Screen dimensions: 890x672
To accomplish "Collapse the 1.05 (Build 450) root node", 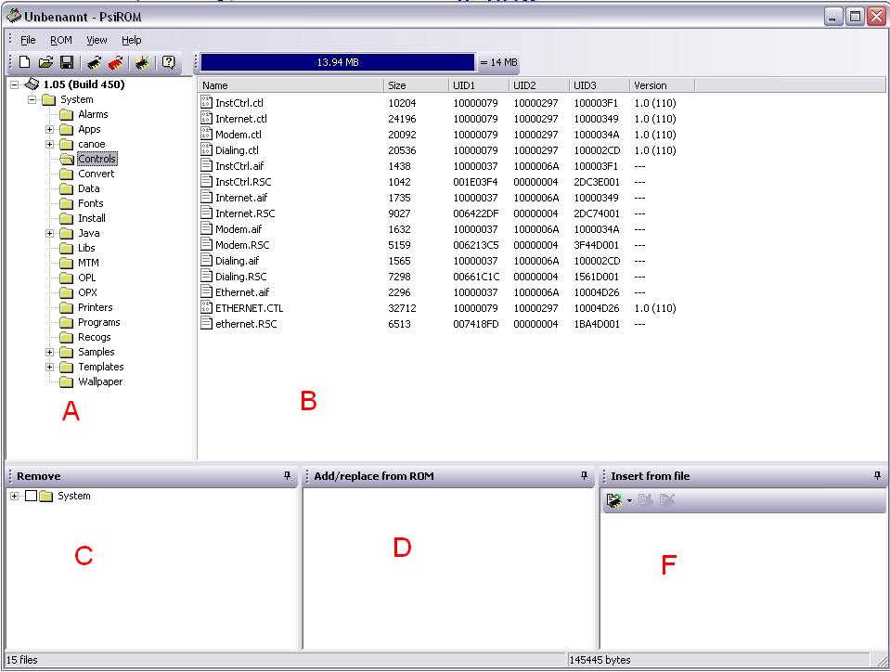I will click(15, 84).
